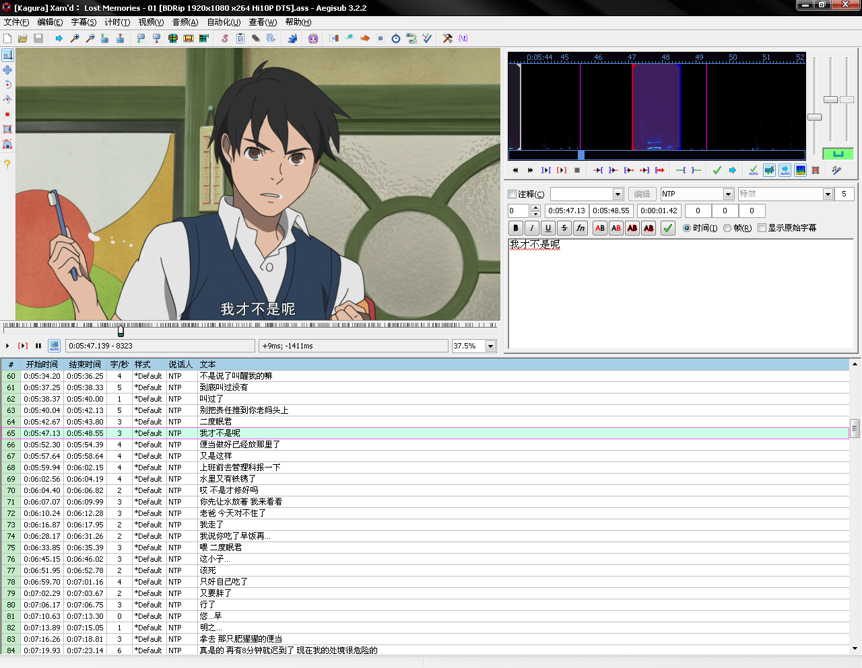The image size is (862, 668).
Task: Toggle the 注释 comment checkbox
Action: pos(512,194)
